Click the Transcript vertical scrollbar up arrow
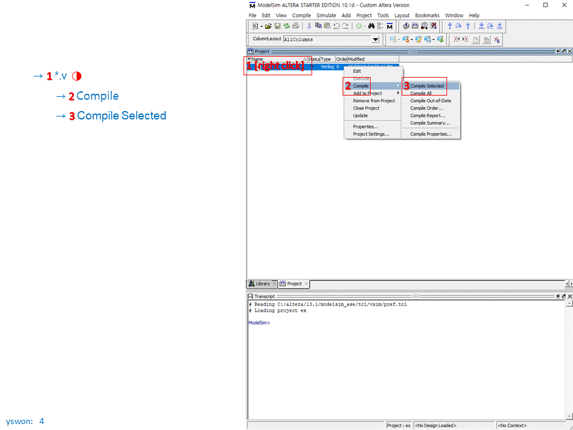Viewport: 573px width, 430px height. pyautogui.click(x=569, y=303)
